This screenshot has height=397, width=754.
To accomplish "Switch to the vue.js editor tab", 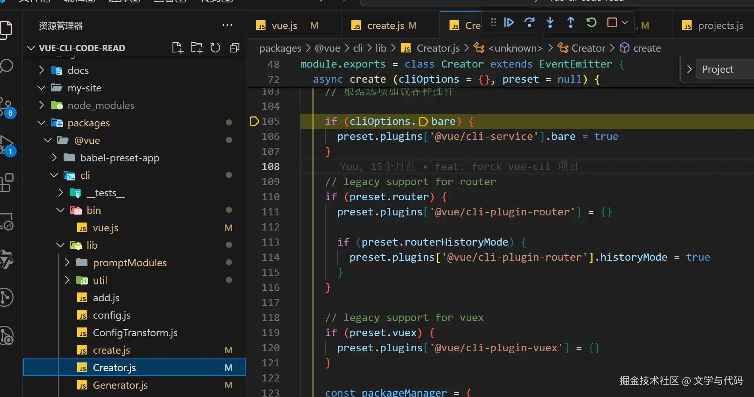I will [x=284, y=26].
